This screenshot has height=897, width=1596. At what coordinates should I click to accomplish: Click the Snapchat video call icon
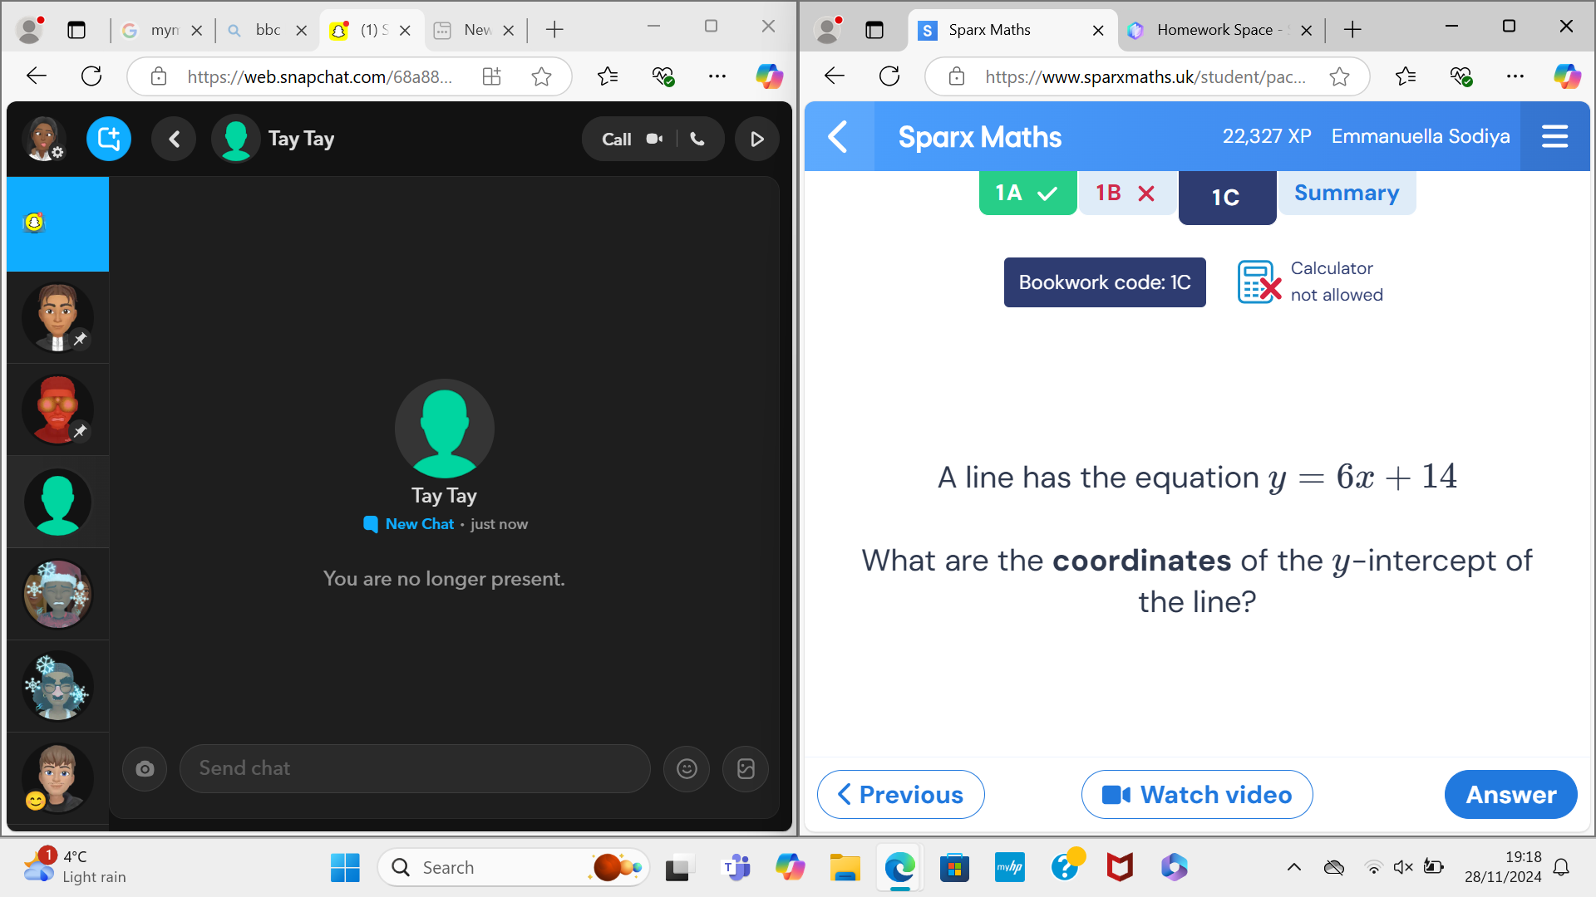[x=654, y=139]
